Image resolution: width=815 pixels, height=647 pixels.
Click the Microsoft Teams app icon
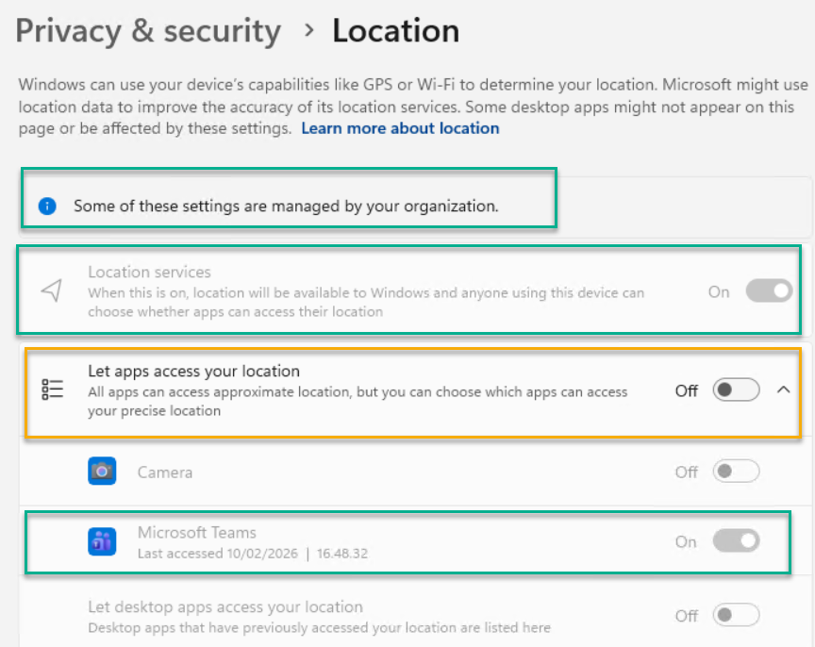(102, 541)
